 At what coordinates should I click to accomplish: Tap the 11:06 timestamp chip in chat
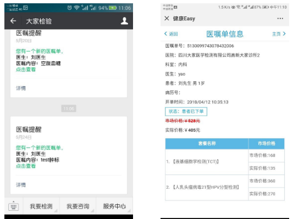pos(69,108)
